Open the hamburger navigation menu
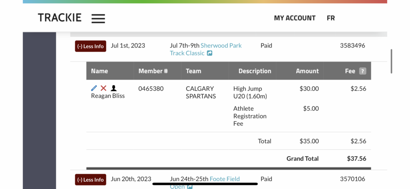Screen dimensions: 410x189 98,18
